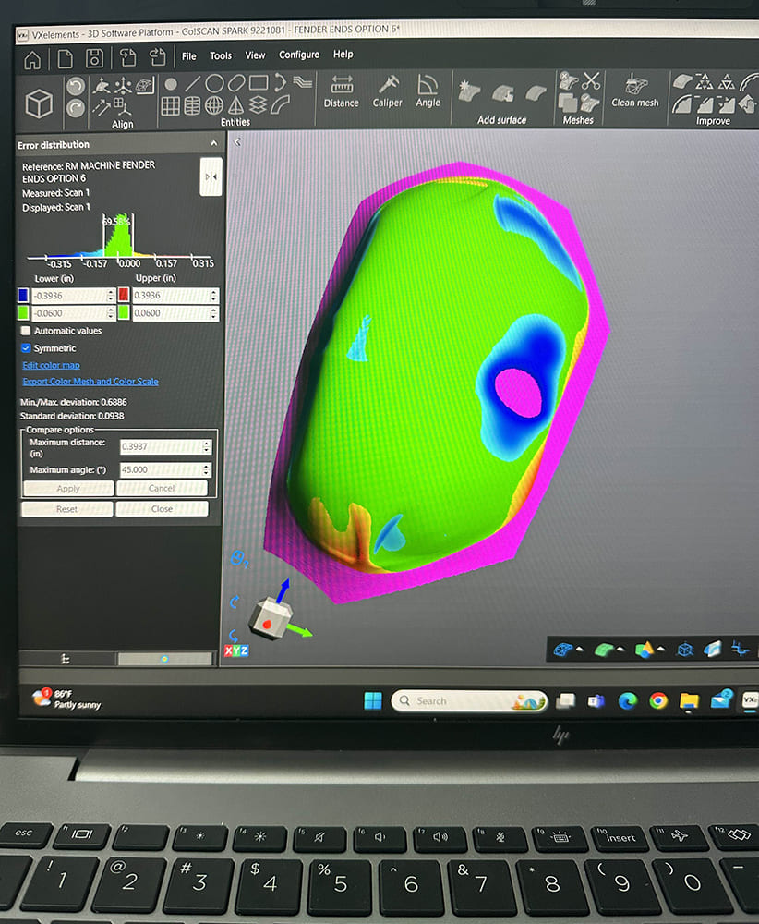Uncheck the Symmetric checkbox
The width and height of the screenshot is (759, 924).
(26, 348)
